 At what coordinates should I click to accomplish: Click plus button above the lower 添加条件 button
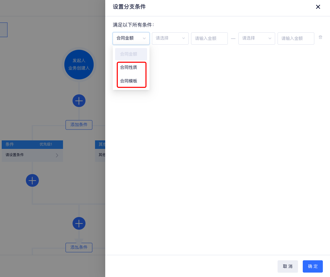pos(79,224)
